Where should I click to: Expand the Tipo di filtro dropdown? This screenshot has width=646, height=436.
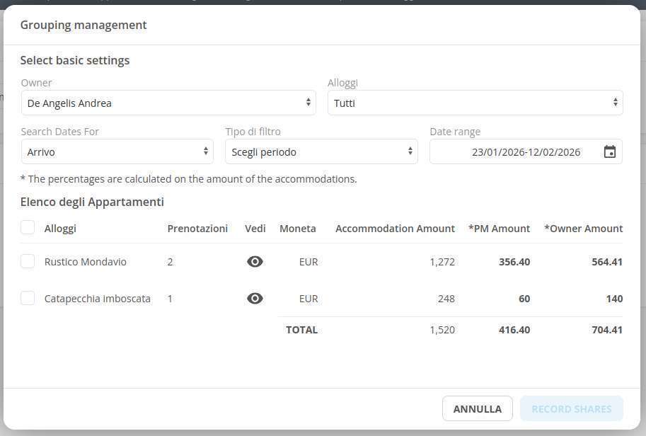coord(321,152)
